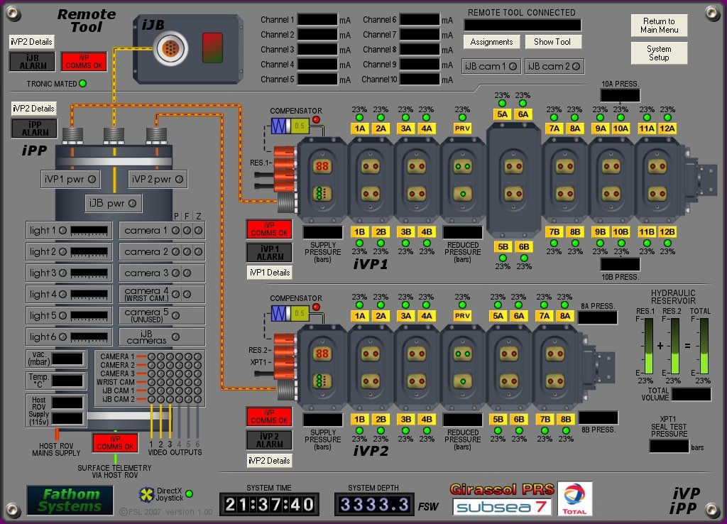Adjust the light 1 intensity slider
This screenshot has width=727, height=524.
(x=89, y=231)
